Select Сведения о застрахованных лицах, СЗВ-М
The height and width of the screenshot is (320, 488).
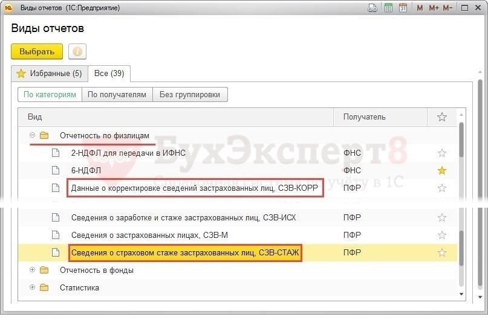[x=149, y=235]
